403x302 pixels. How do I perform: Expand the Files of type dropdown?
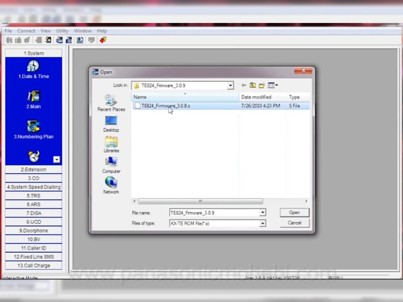coord(262,223)
